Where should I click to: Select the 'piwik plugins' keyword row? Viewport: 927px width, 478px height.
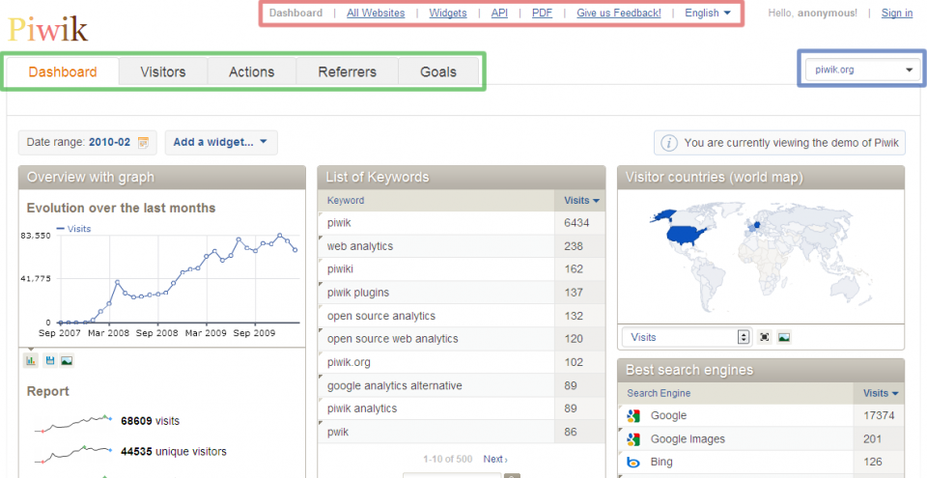tap(462, 293)
